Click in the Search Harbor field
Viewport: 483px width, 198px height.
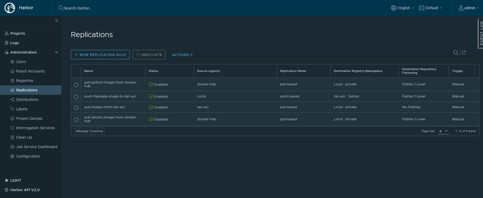click(78, 8)
